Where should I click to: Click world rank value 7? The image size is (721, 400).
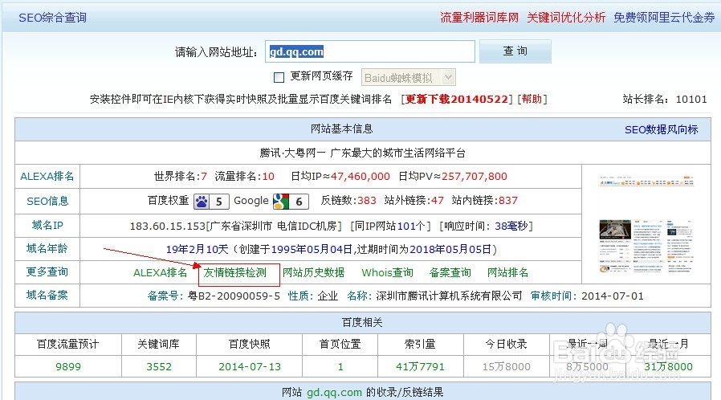(x=204, y=176)
